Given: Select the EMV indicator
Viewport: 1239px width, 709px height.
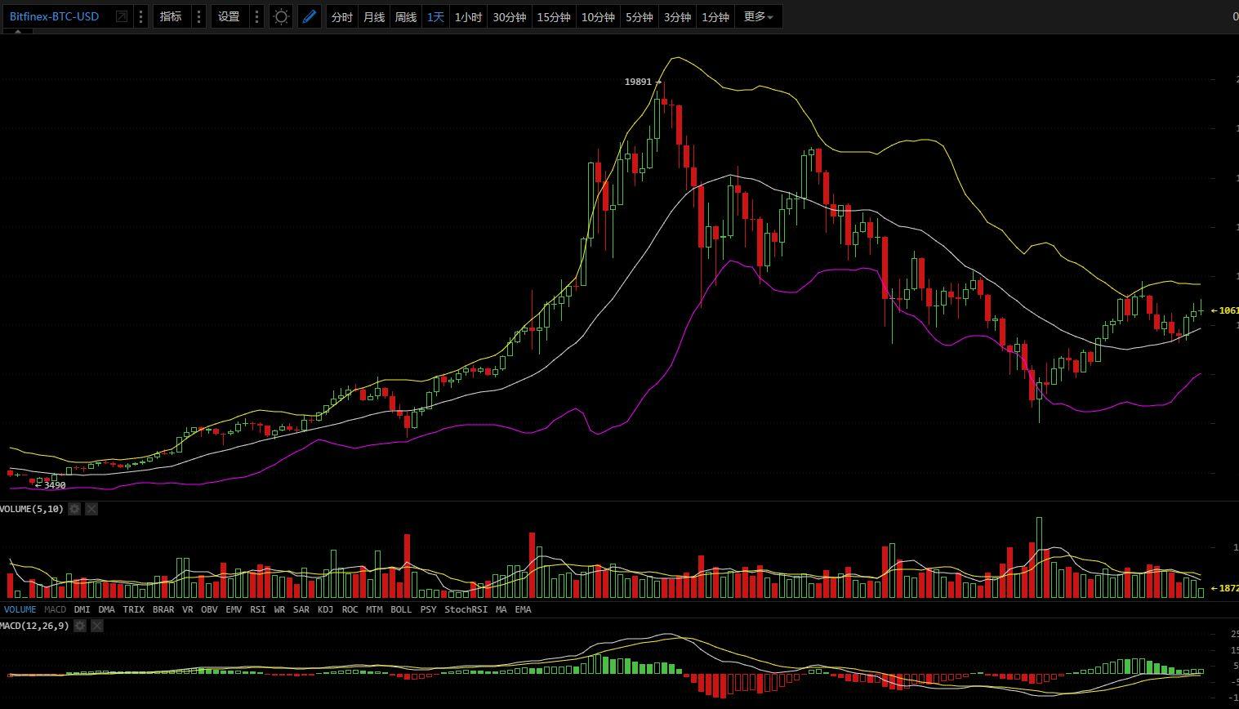Looking at the screenshot, I should (x=234, y=609).
